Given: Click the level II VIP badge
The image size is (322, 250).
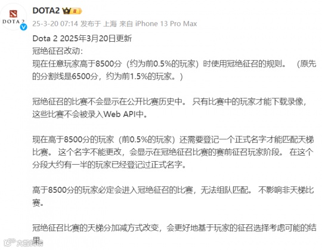Looking at the screenshot, I should [x=76, y=11].
